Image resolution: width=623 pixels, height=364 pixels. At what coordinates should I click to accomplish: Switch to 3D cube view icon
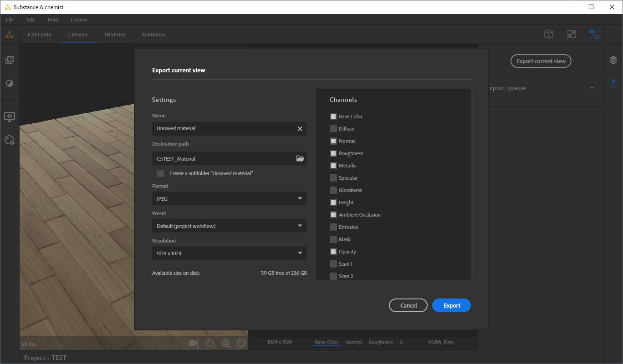549,34
